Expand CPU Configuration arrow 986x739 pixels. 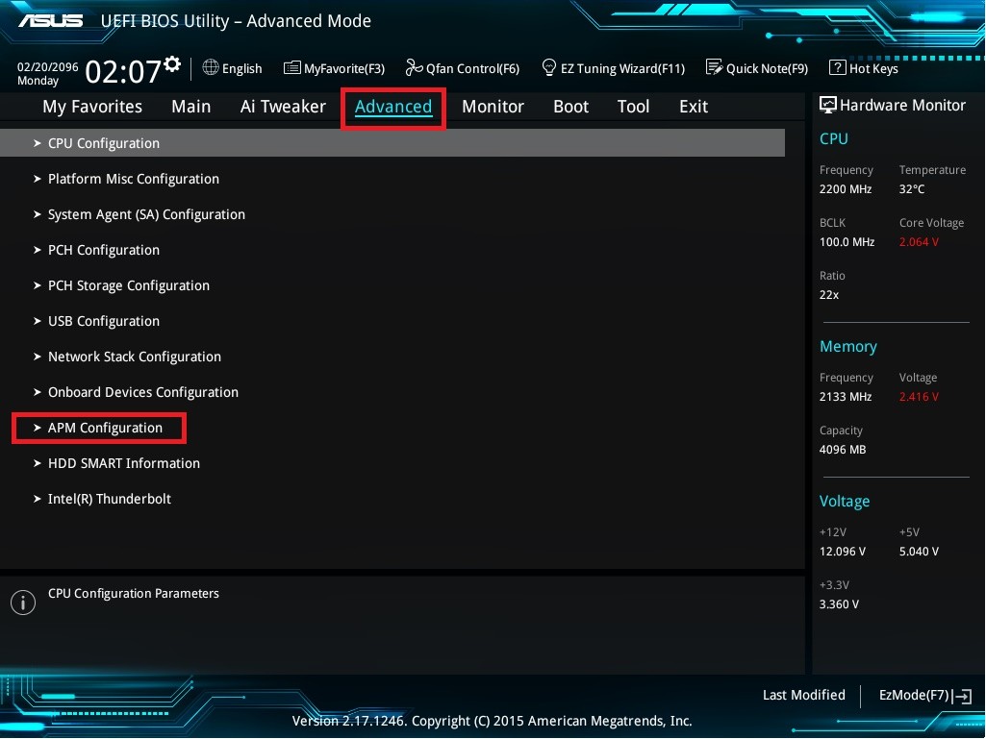(38, 143)
